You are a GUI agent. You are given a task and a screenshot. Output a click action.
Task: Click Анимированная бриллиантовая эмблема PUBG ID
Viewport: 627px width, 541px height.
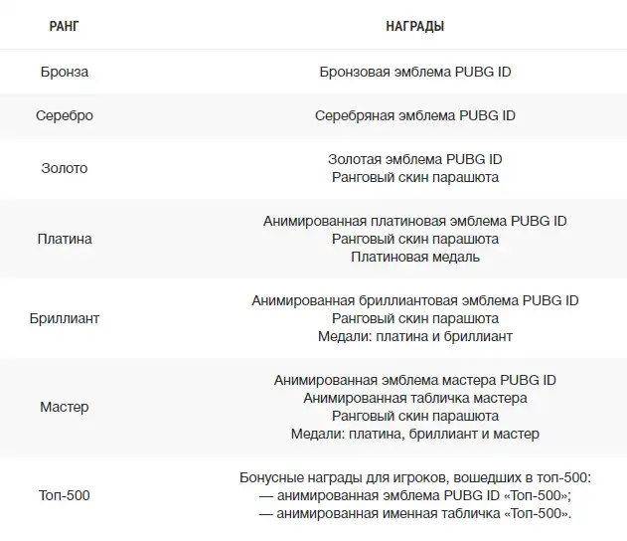[x=415, y=300]
